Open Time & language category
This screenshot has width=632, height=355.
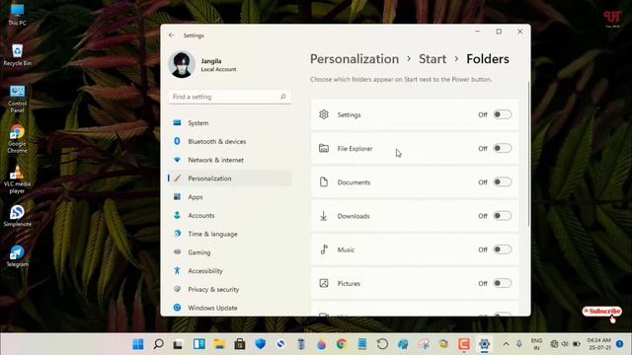click(230, 235)
